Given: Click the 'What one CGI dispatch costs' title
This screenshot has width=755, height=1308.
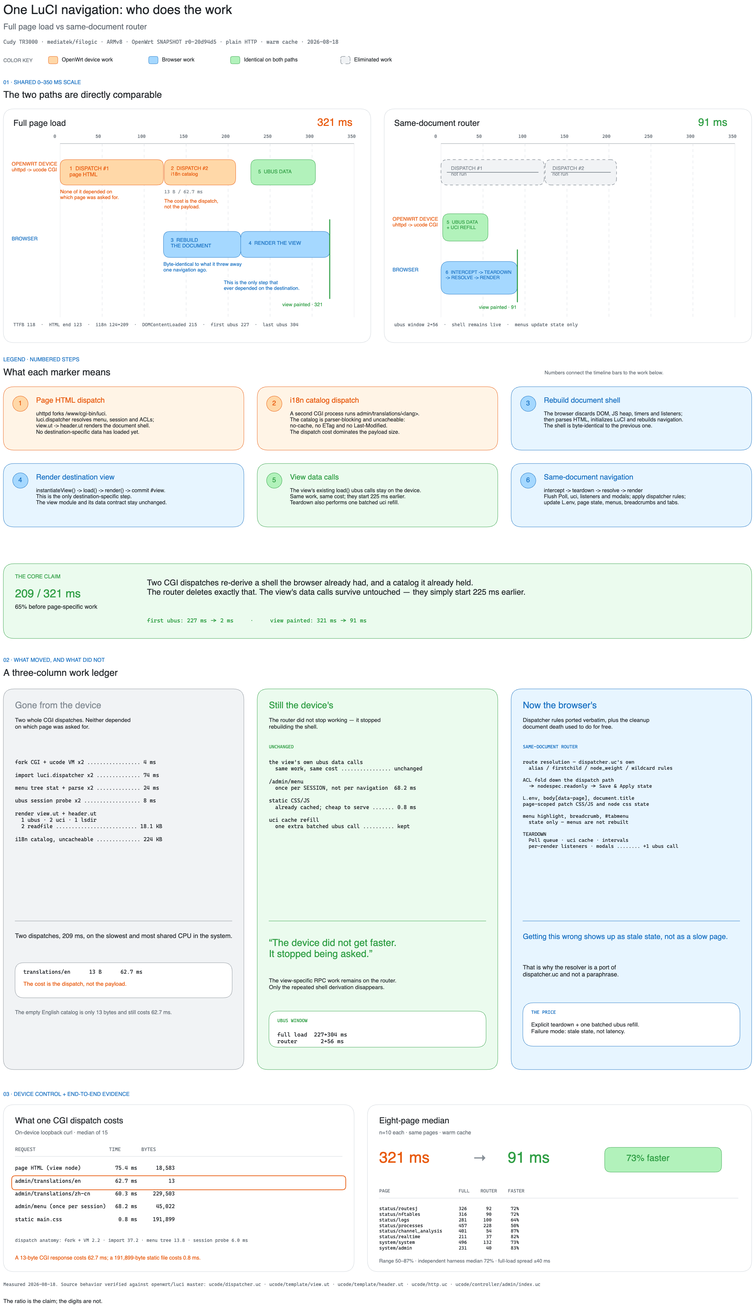Looking at the screenshot, I should (x=69, y=1120).
